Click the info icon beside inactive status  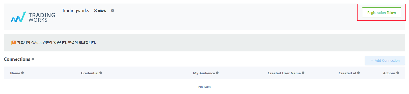tap(113, 11)
